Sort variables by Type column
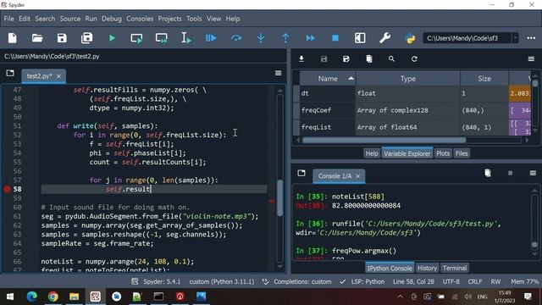 pyautogui.click(x=408, y=79)
